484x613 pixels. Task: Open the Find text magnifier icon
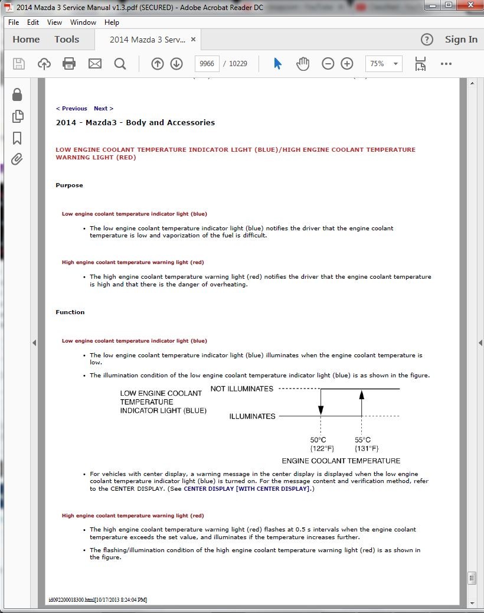[x=120, y=63]
